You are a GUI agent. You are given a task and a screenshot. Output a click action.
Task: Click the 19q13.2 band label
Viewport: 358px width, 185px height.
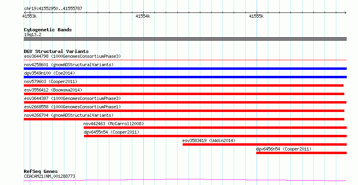click(x=33, y=35)
